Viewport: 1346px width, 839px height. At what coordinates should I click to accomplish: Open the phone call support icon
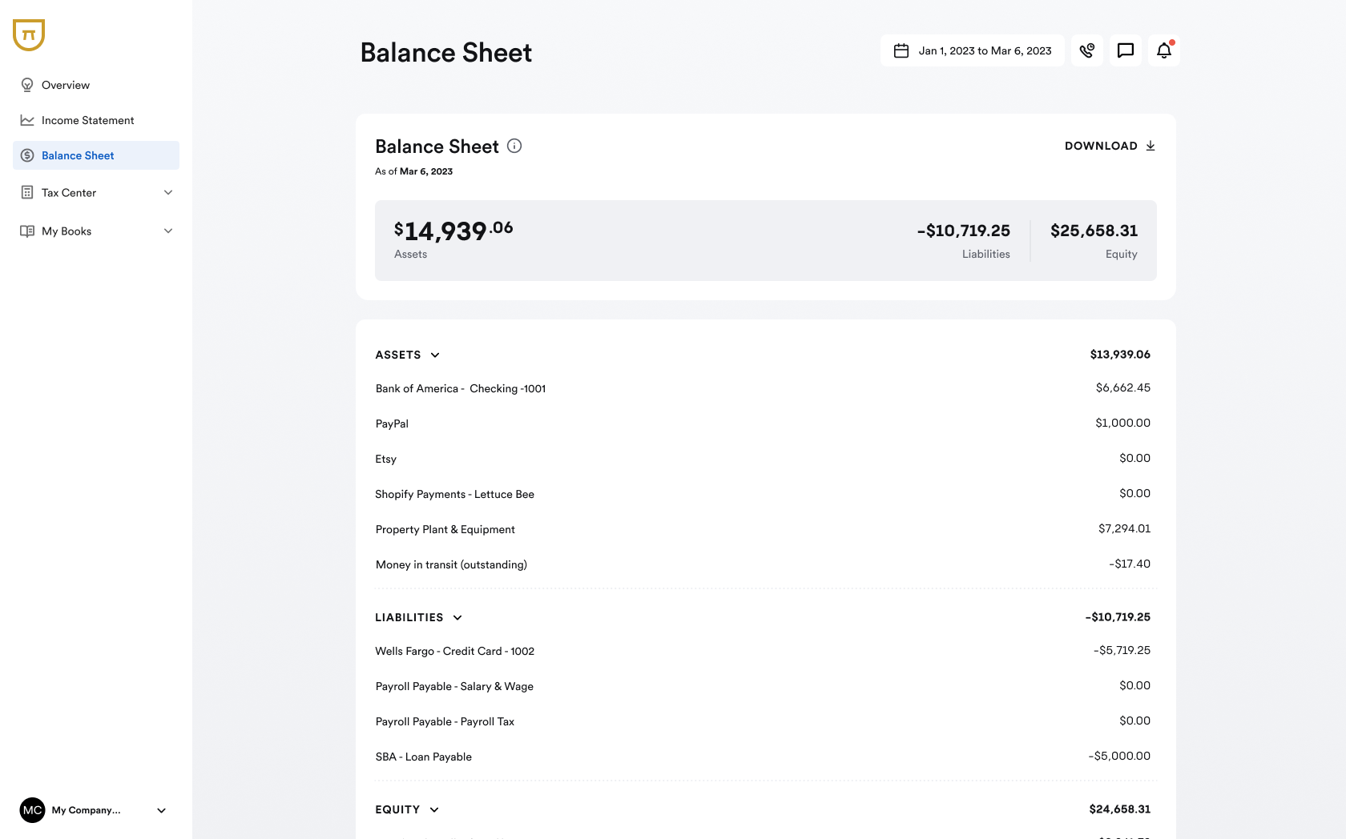pyautogui.click(x=1086, y=50)
